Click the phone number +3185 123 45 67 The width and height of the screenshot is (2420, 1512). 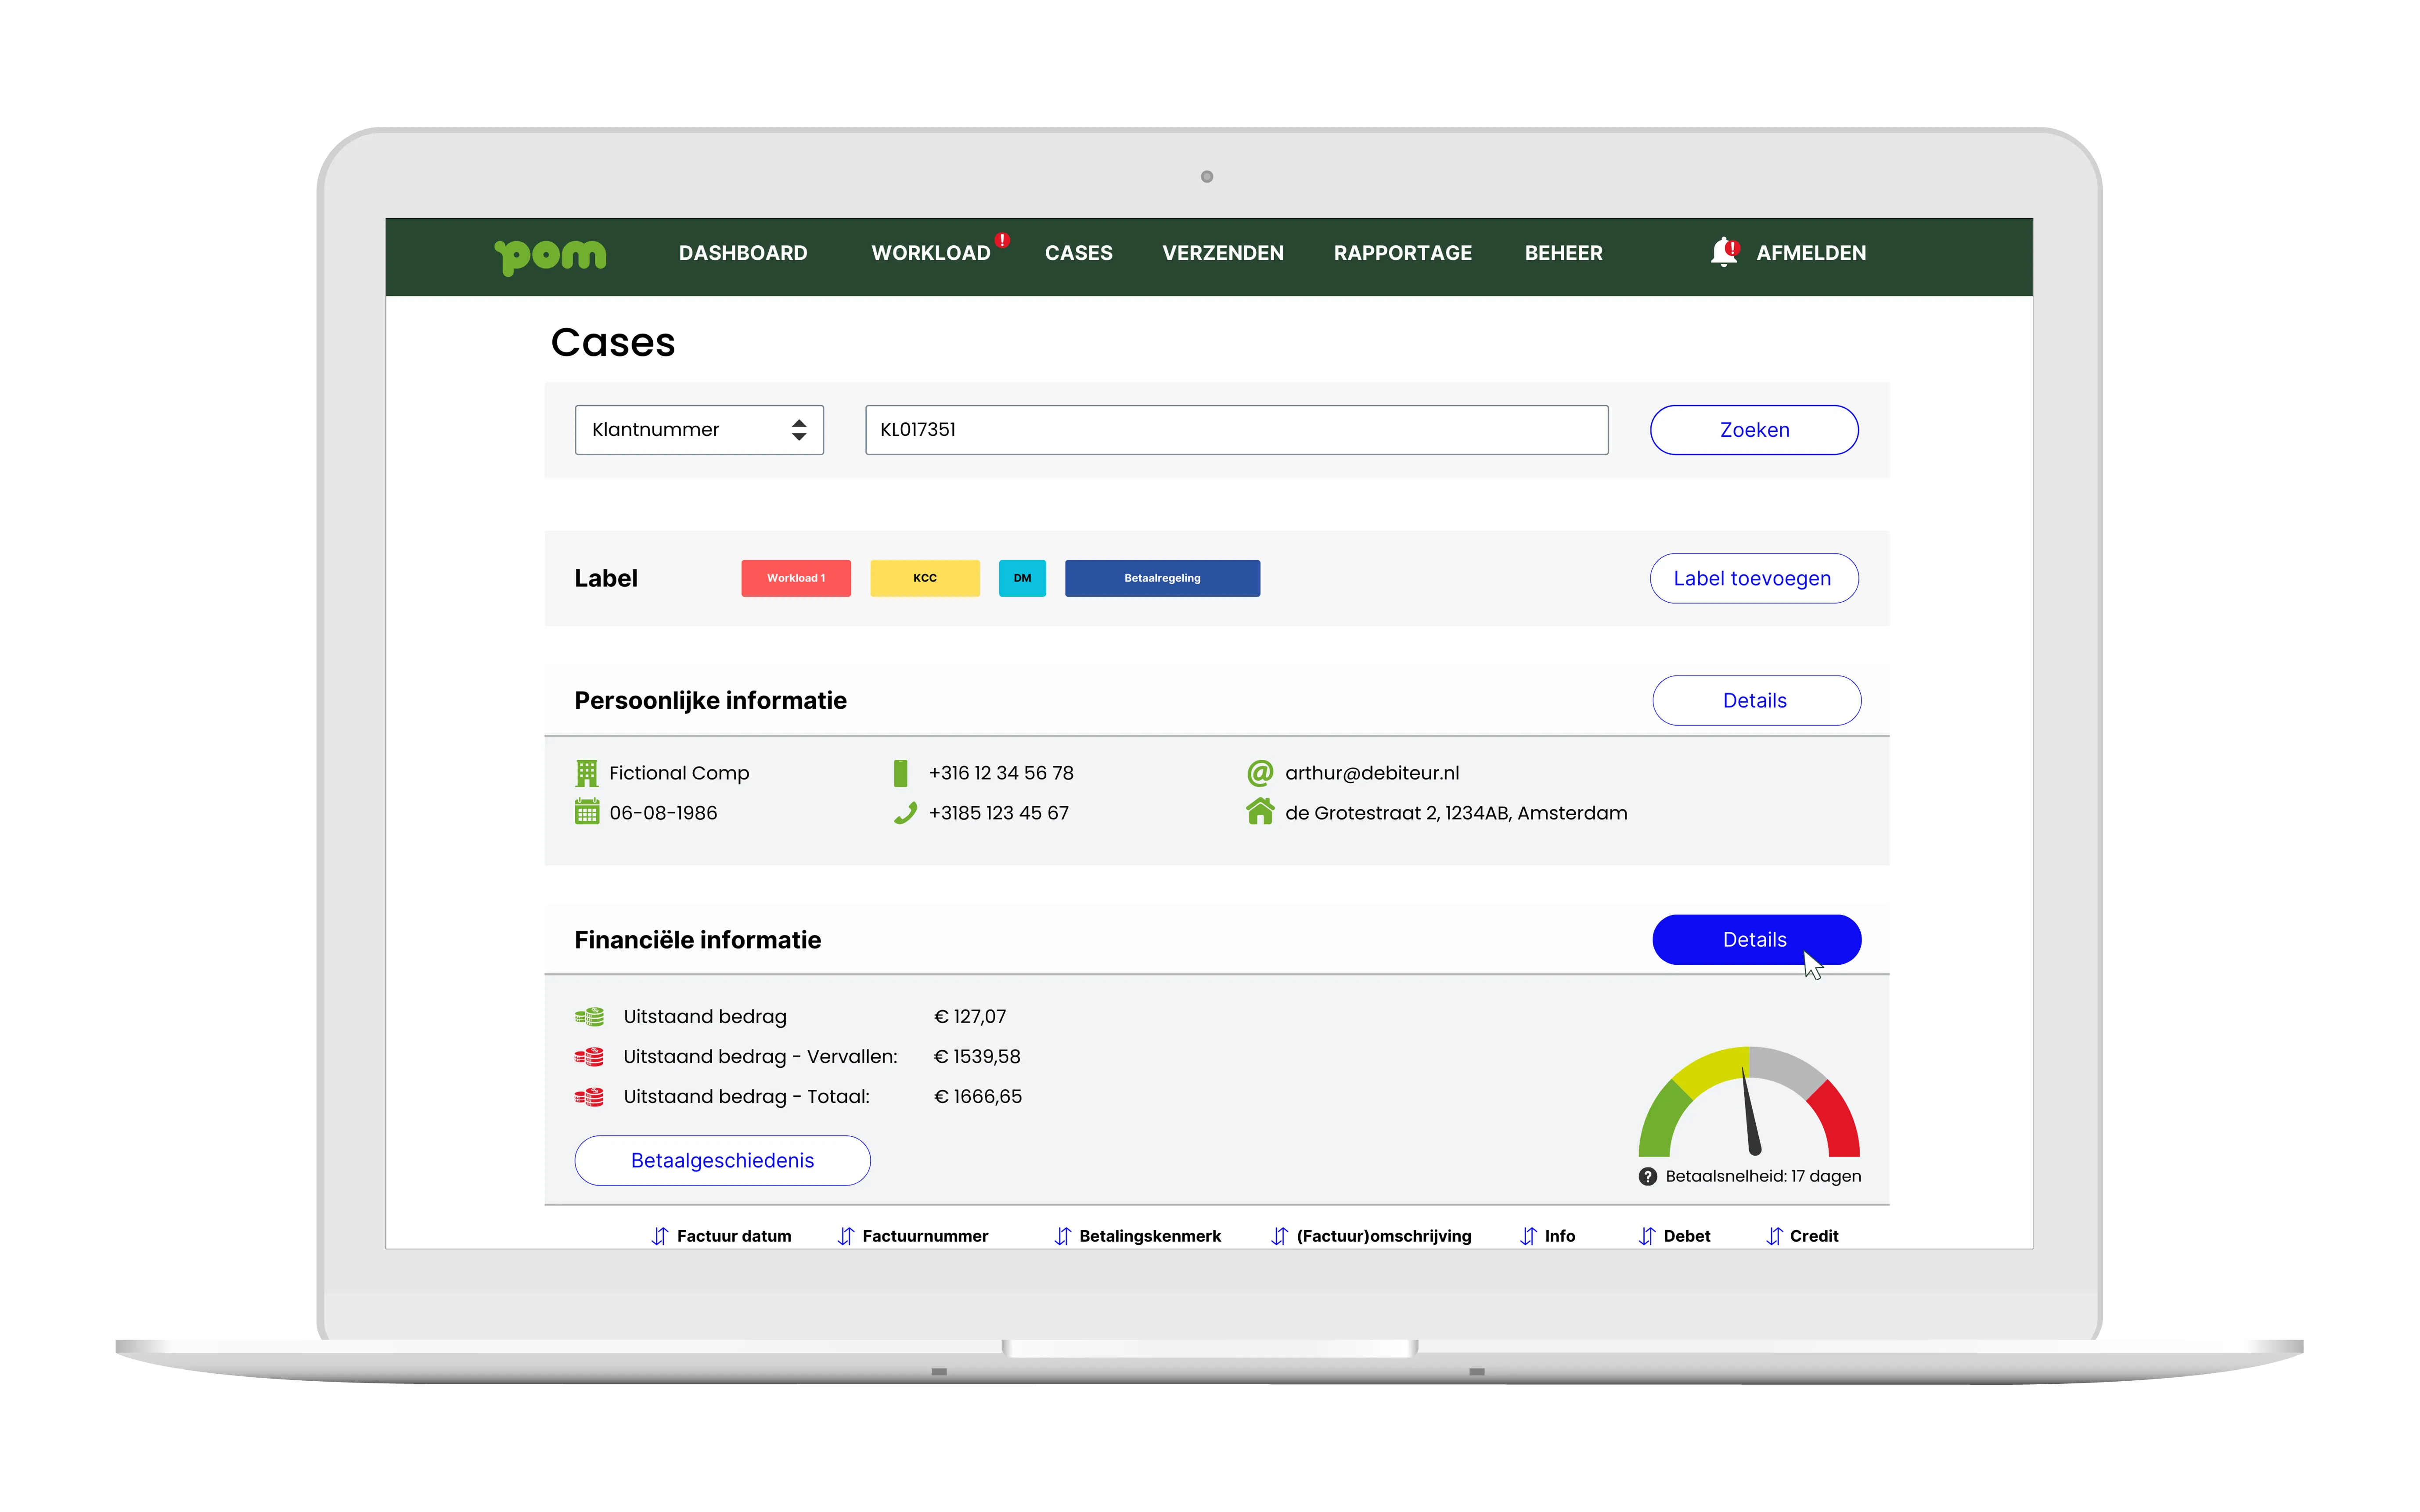coord(999,813)
